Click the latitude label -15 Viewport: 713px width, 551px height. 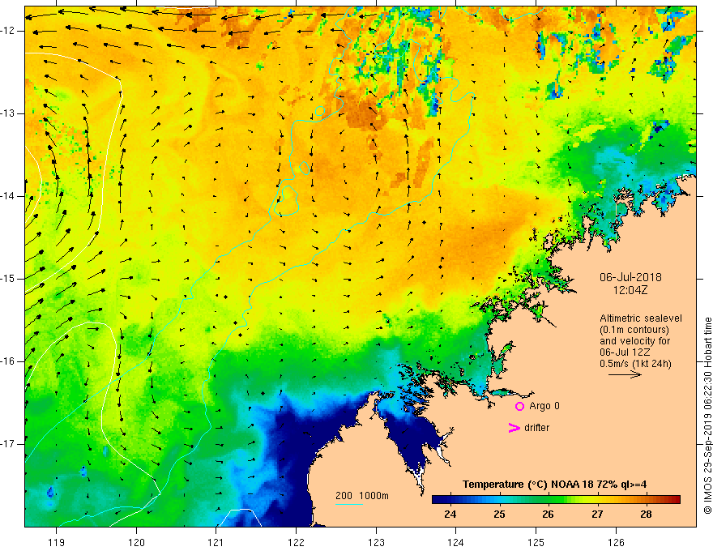click(8, 279)
